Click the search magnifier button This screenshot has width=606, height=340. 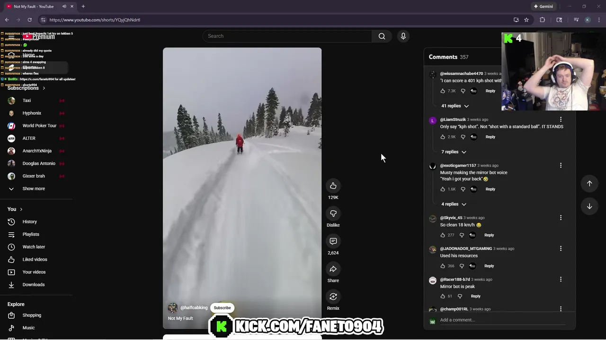pyautogui.click(x=382, y=36)
